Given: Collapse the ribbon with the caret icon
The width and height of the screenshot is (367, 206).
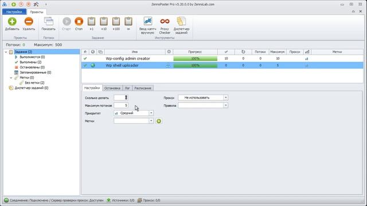Looking at the screenshot, I should click(x=353, y=11).
